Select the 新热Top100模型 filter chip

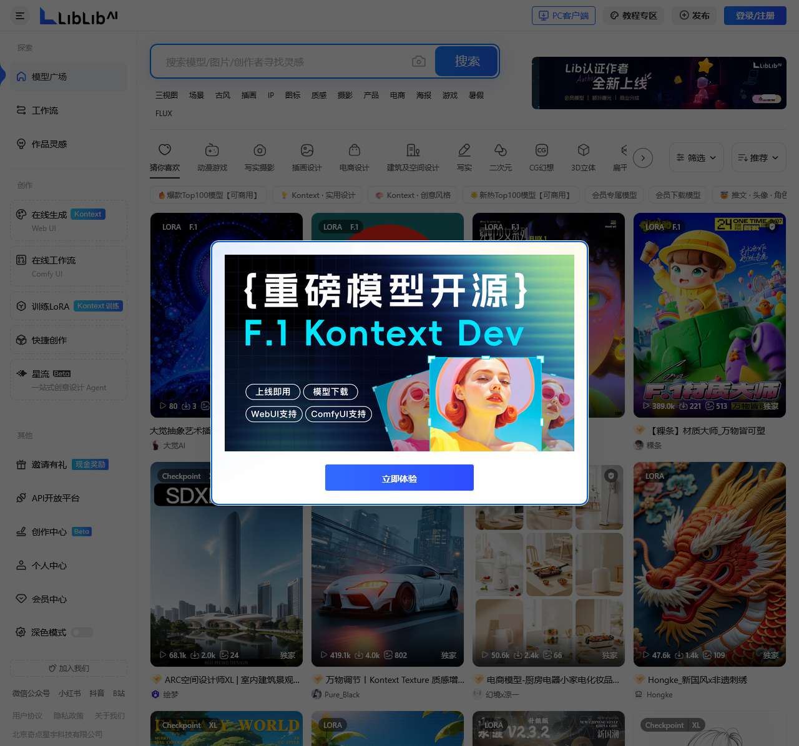tap(521, 195)
